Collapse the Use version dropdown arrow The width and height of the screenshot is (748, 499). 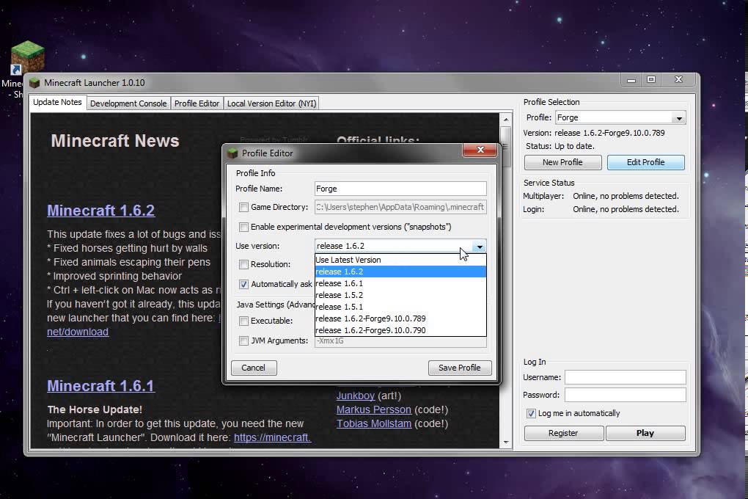[480, 247]
